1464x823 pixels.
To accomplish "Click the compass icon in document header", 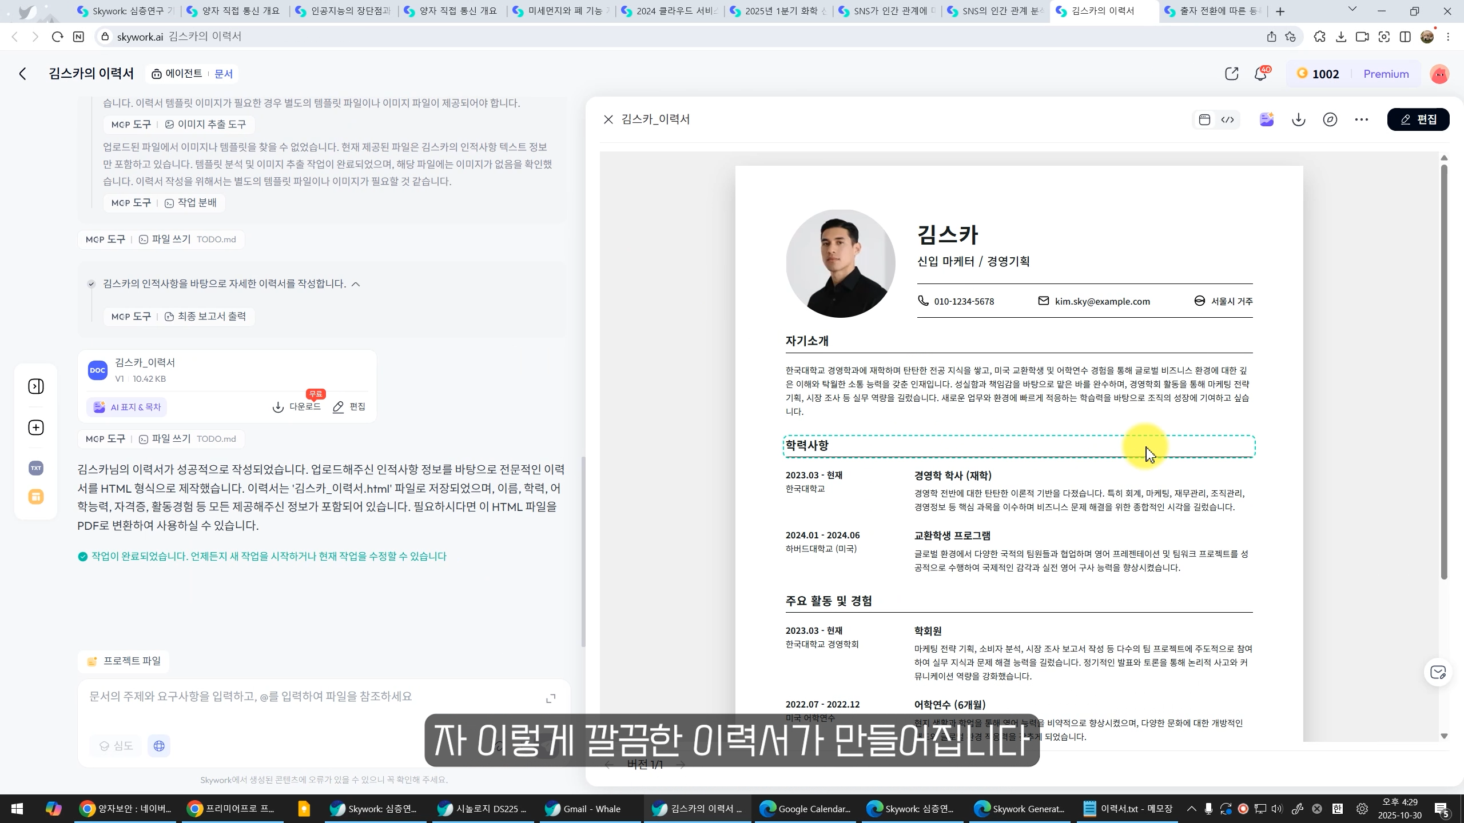I will (x=1330, y=119).
